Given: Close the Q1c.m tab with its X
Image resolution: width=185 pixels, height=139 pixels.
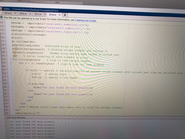Looking at the screenshot, I should 45,14.
